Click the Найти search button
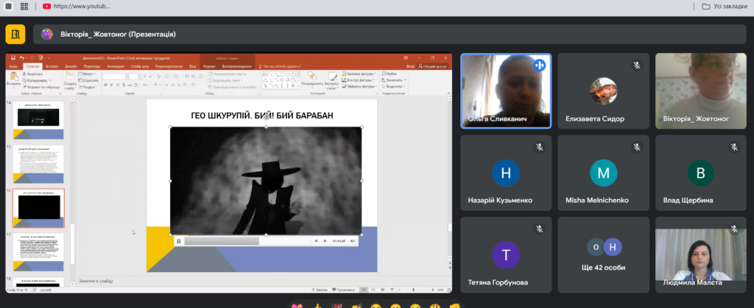 [x=390, y=74]
